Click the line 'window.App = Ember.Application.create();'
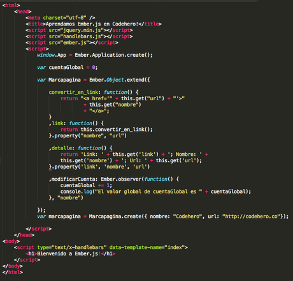293x281 pixels. [x=95, y=55]
